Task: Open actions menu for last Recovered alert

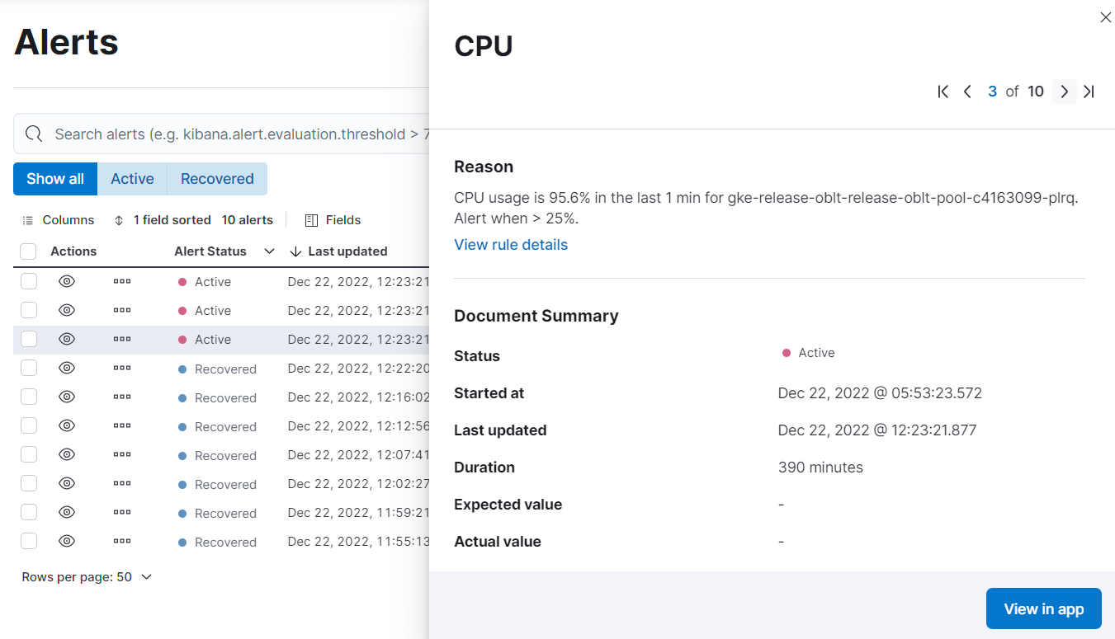Action: 122,542
